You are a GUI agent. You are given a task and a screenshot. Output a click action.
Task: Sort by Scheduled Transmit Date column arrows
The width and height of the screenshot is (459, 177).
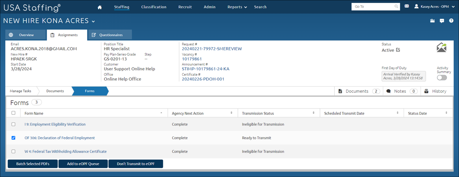(x=398, y=113)
